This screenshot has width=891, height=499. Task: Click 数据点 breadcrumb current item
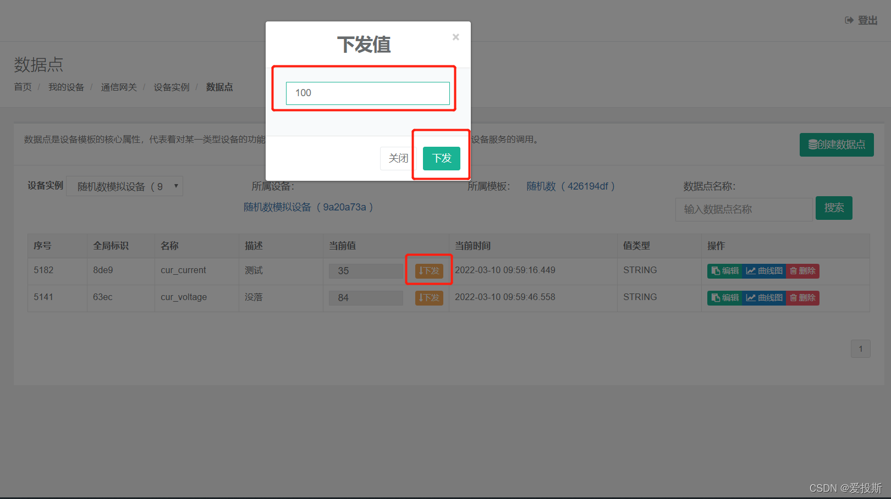219,87
